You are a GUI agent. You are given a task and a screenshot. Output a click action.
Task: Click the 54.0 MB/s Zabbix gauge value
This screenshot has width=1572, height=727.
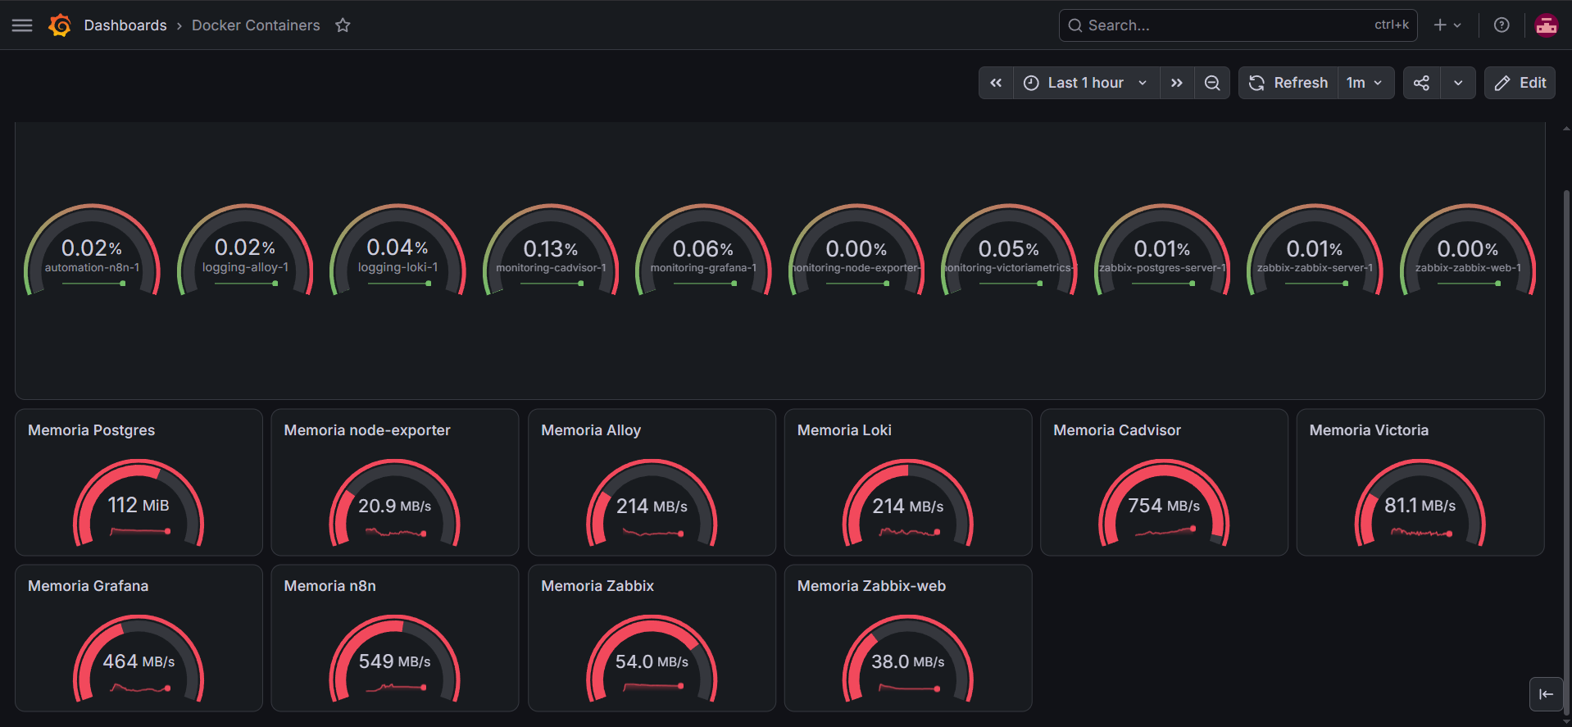tap(652, 661)
